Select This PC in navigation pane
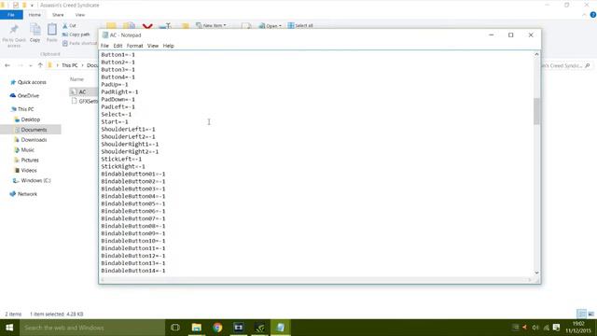Screen dimensions: 597x336 click(x=25, y=109)
